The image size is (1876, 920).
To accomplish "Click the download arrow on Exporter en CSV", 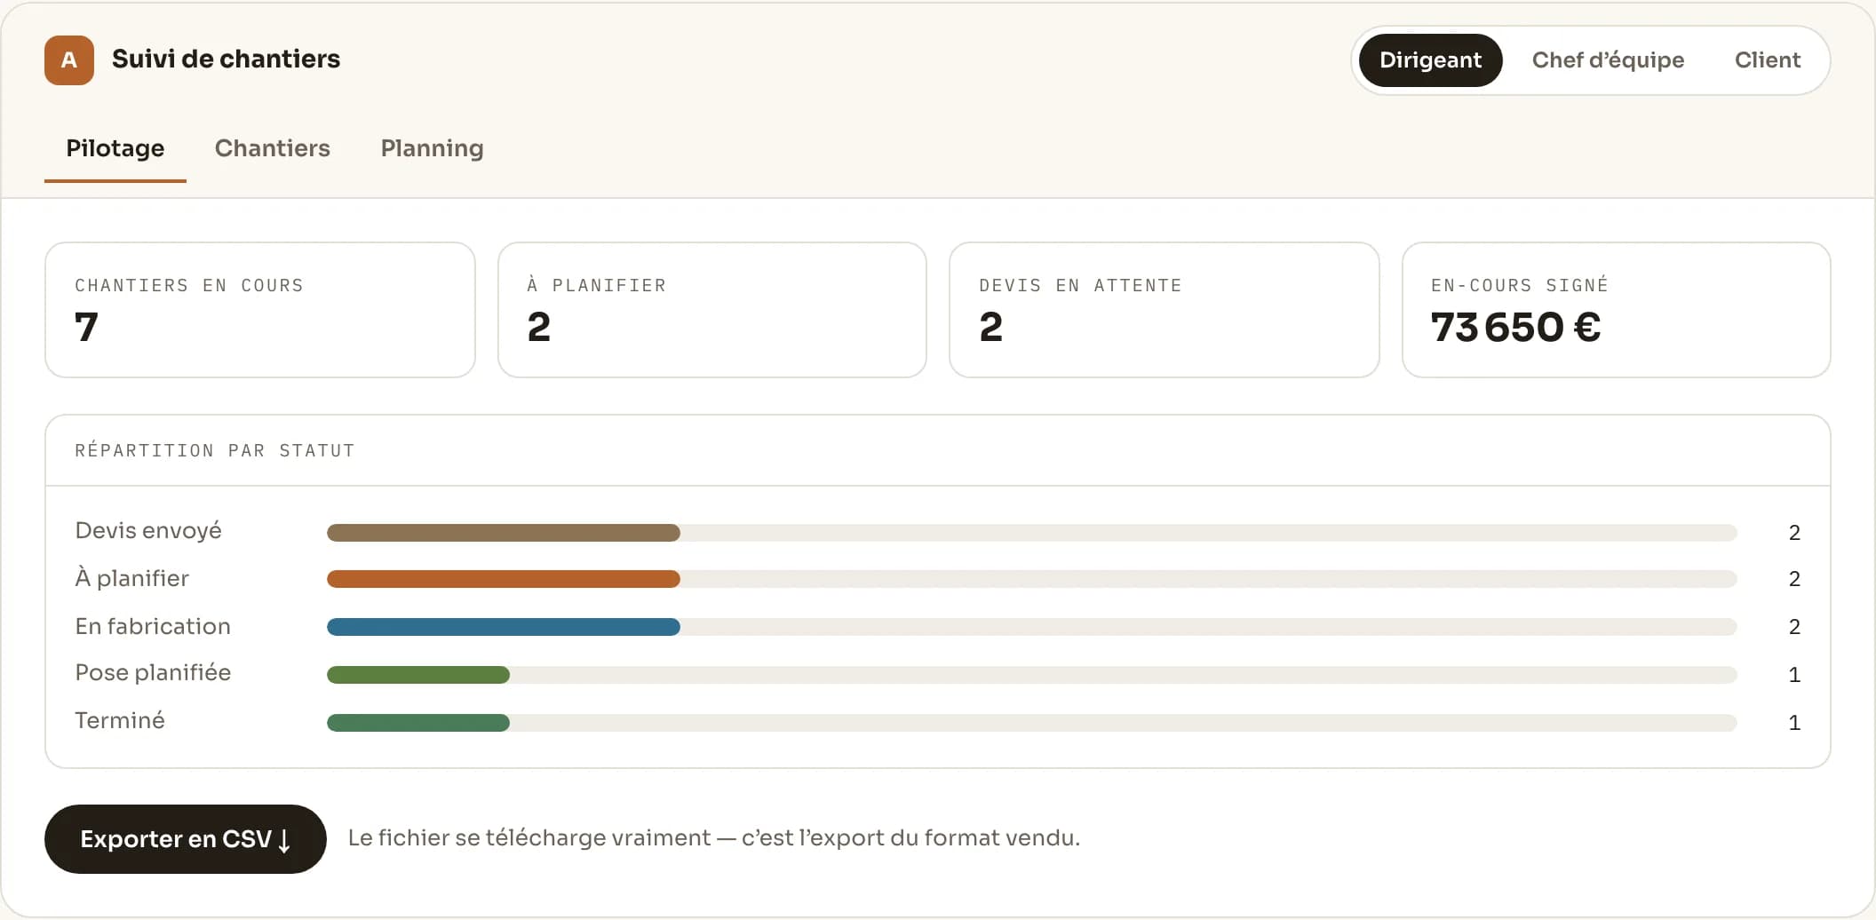I will pyautogui.click(x=284, y=840).
